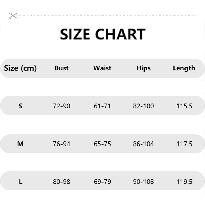Select the Size (cm) column header
Screen dimensions: 205x205
(20, 68)
